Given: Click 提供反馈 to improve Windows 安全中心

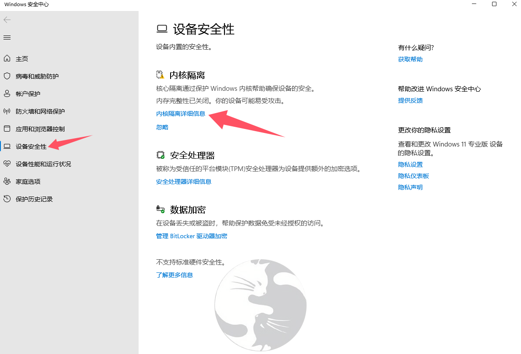Looking at the screenshot, I should click(x=410, y=100).
